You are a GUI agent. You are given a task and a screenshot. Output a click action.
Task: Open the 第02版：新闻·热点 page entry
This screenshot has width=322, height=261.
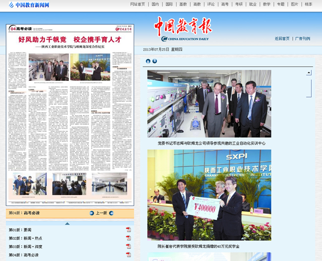click(25, 238)
